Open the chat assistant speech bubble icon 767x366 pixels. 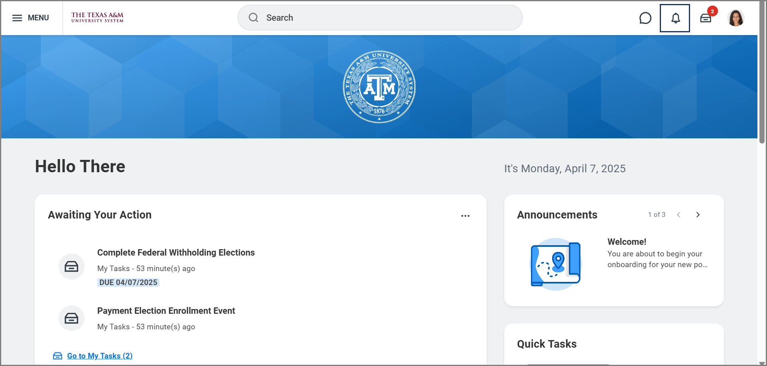pos(645,18)
